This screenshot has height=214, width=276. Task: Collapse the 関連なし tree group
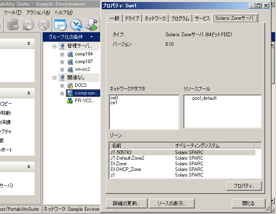(x=55, y=78)
